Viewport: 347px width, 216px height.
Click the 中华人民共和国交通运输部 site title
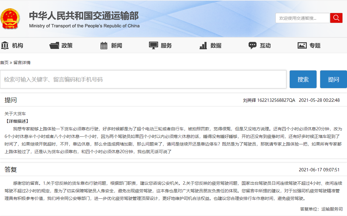(84, 16)
